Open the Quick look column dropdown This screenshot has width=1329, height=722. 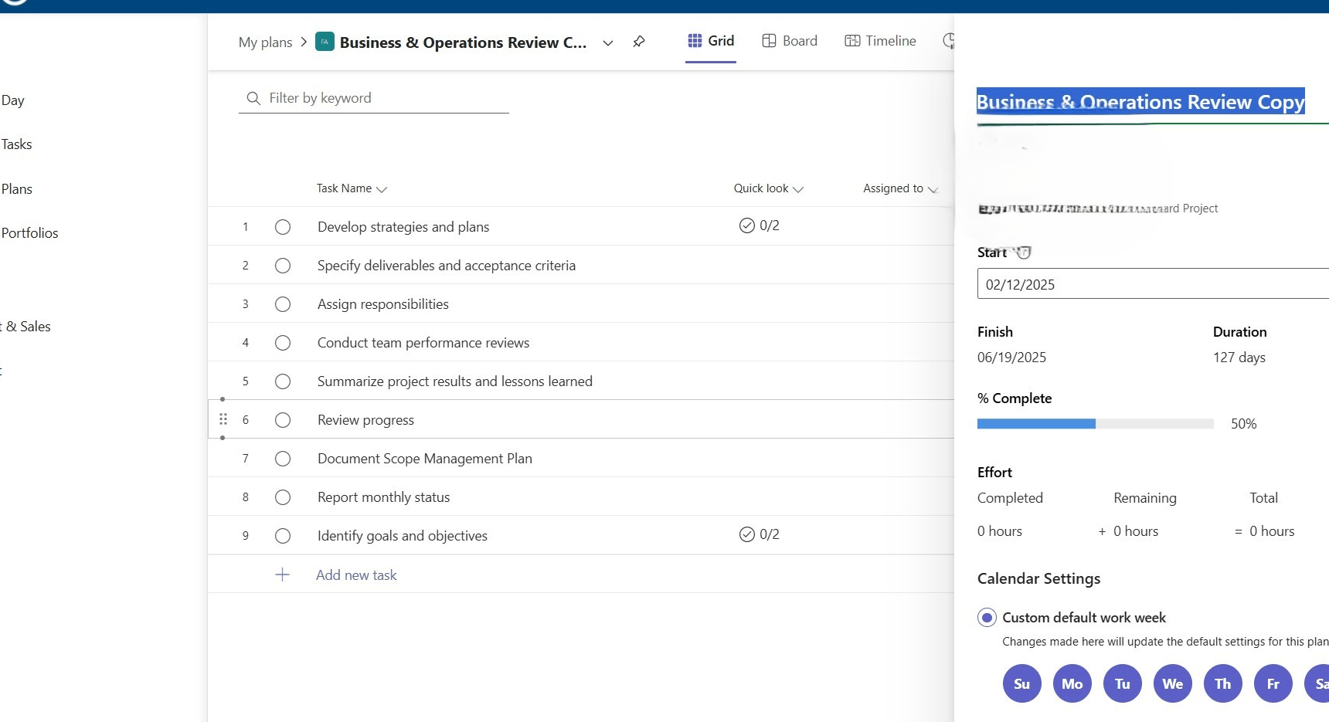(798, 189)
